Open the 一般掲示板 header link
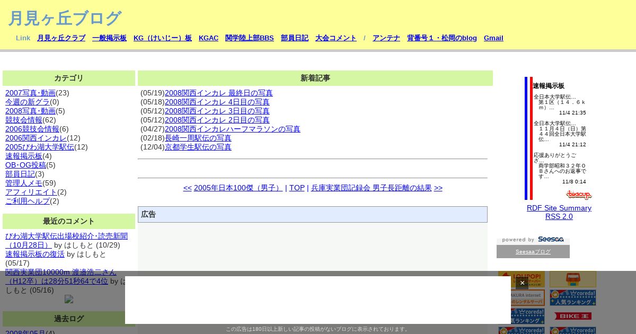 click(109, 38)
